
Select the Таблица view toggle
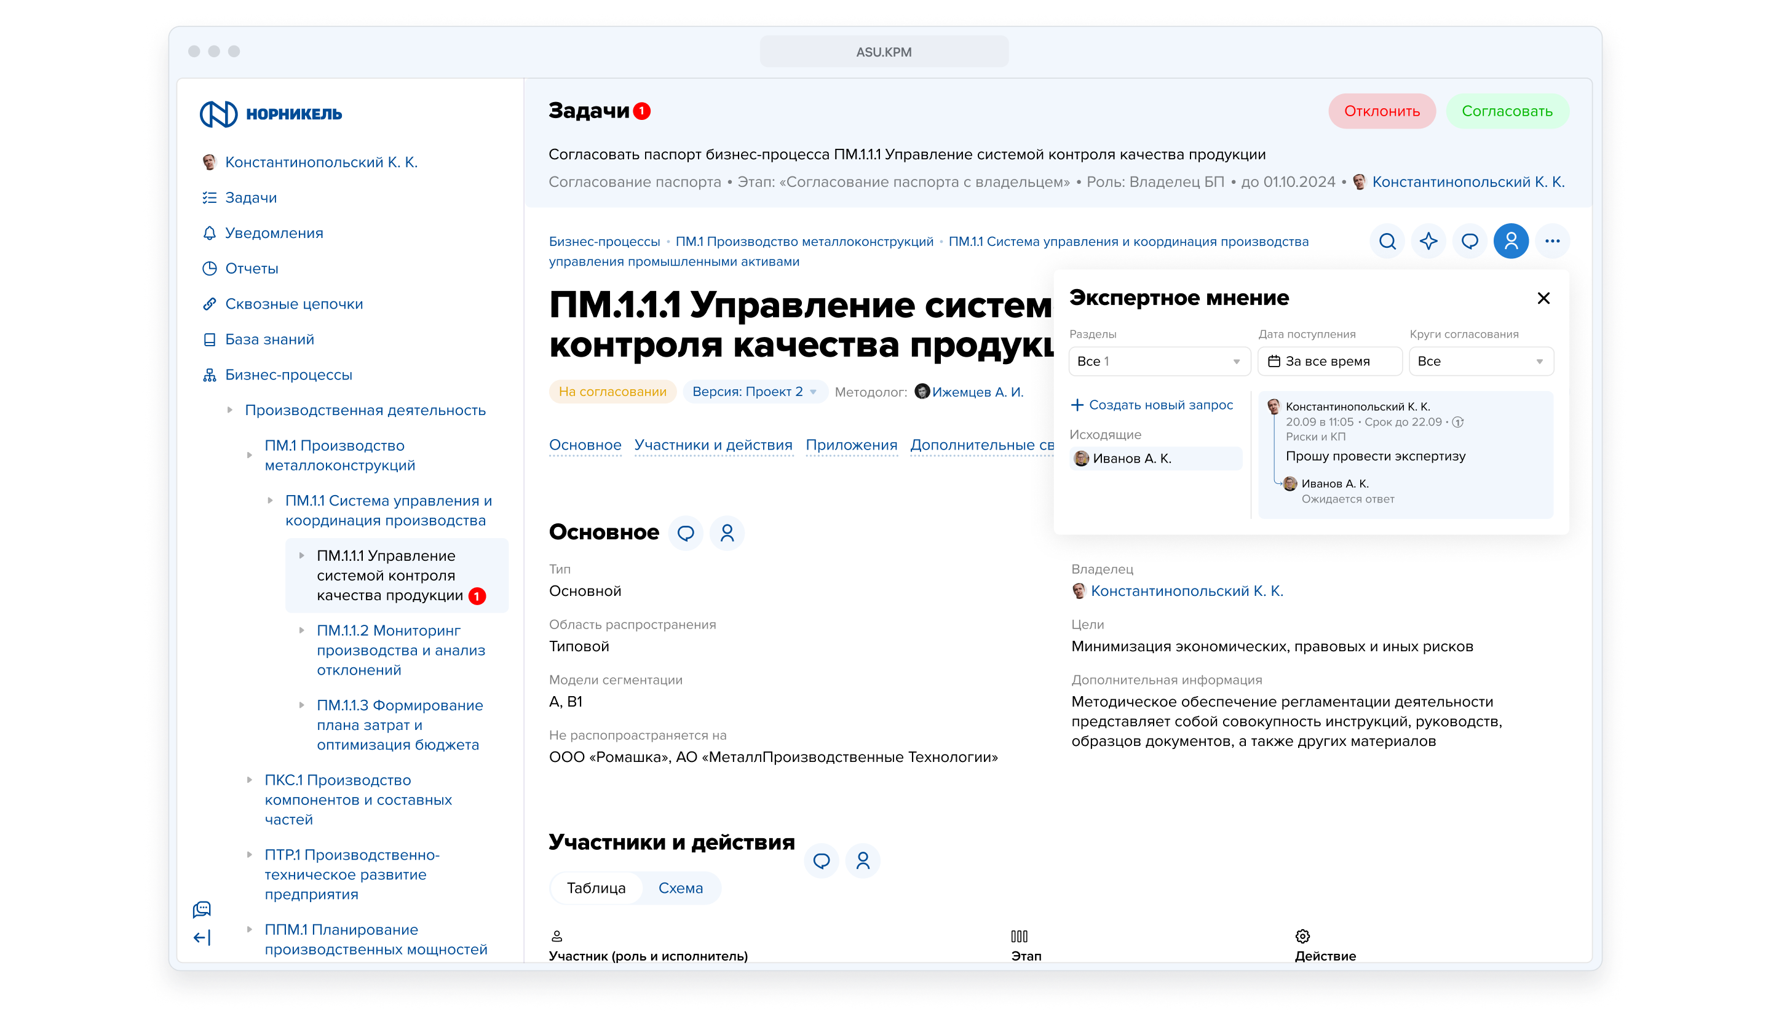(596, 888)
